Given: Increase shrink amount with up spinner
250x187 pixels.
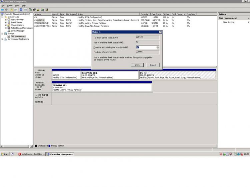Looking at the screenshot, I should (158, 47).
